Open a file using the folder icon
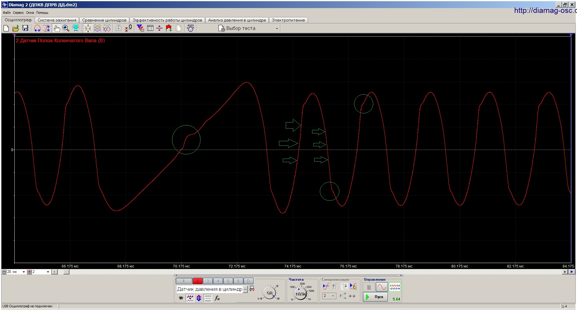This screenshot has width=577, height=310. tap(16, 28)
